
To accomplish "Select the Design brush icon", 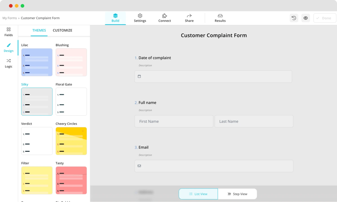I will (x=8, y=45).
